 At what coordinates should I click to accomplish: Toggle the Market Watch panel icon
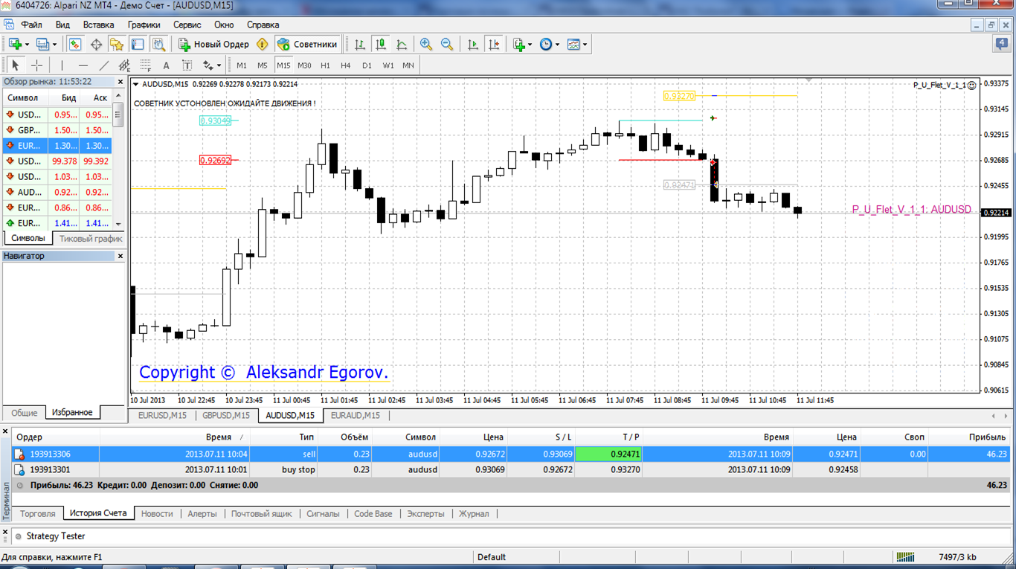pyautogui.click(x=75, y=45)
